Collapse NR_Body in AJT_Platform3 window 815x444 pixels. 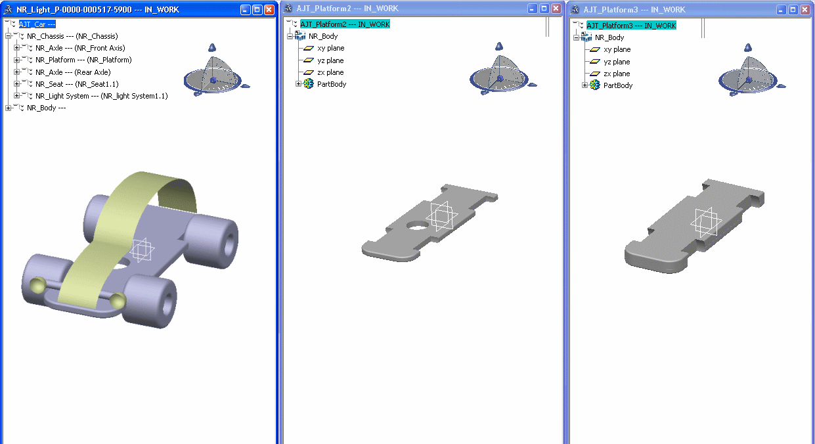577,37
